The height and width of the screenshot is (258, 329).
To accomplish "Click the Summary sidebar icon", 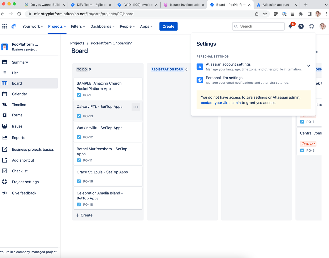I will pyautogui.click(x=4, y=62).
